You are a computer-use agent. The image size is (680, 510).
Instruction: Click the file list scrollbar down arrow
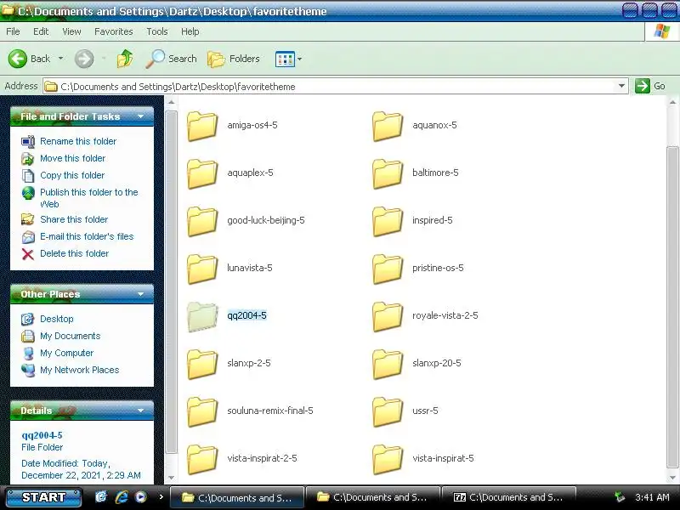tap(672, 478)
